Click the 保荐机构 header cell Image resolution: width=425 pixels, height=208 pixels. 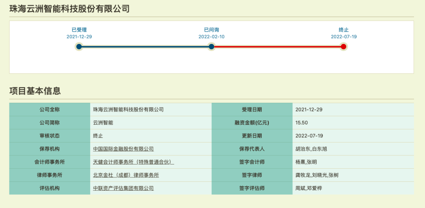[50, 149]
